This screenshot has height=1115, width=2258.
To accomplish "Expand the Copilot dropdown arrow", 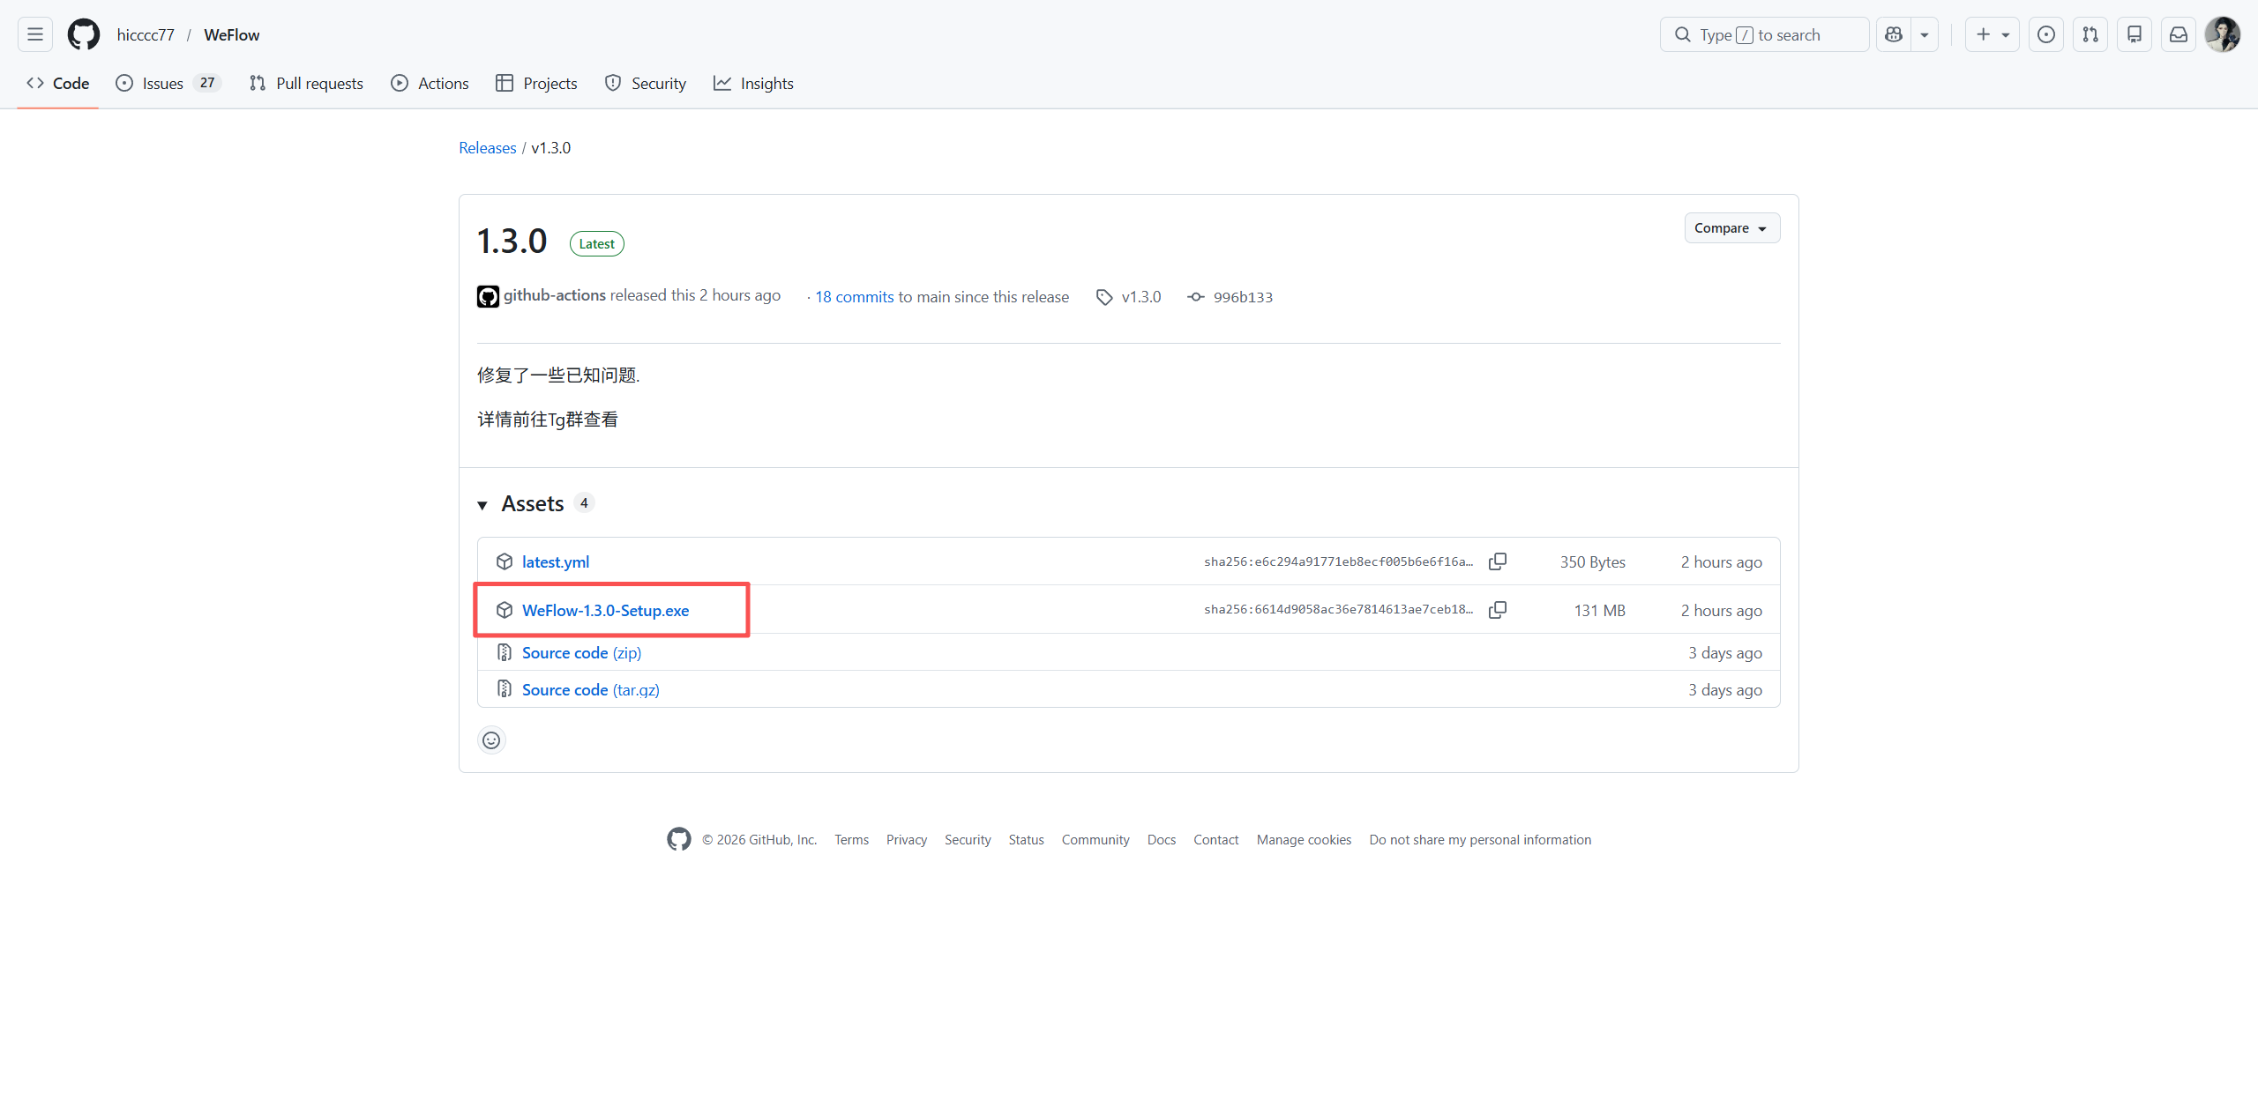I will coord(1925,34).
